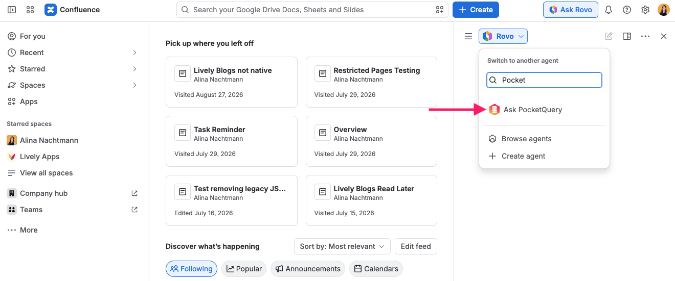
Task: Open the help question mark icon
Action: tap(627, 10)
